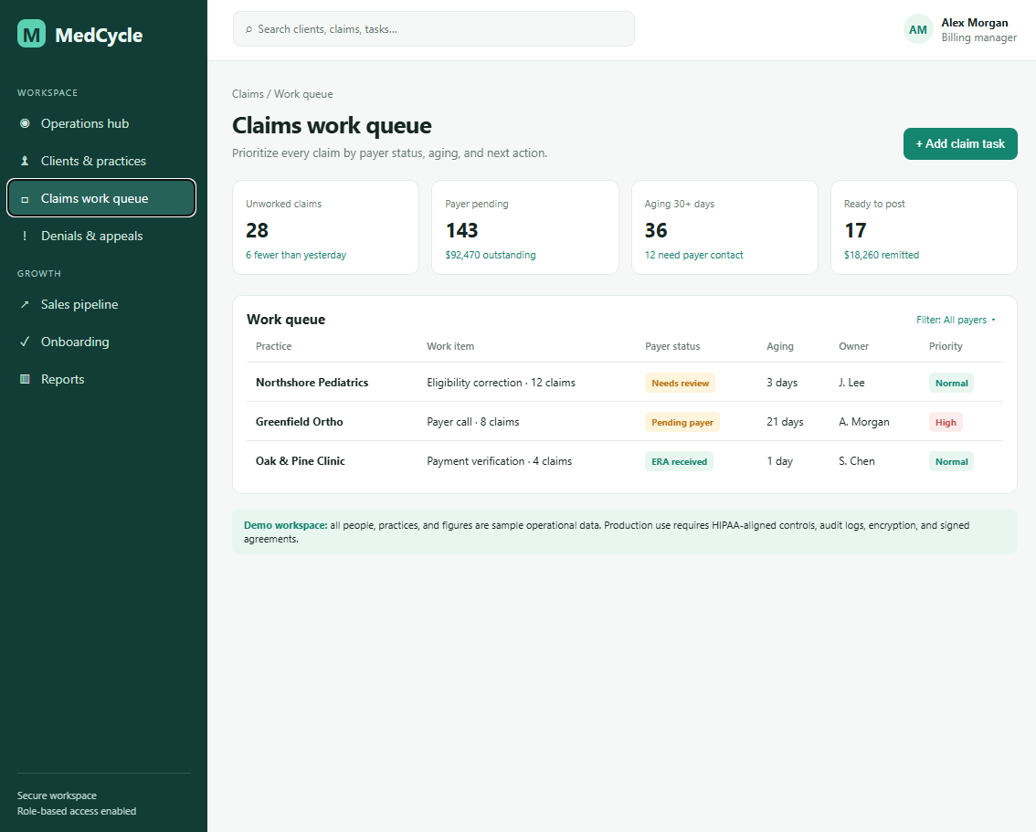Screen dimensions: 1036x832
Task: Click the Priority column header
Action: 946,346
